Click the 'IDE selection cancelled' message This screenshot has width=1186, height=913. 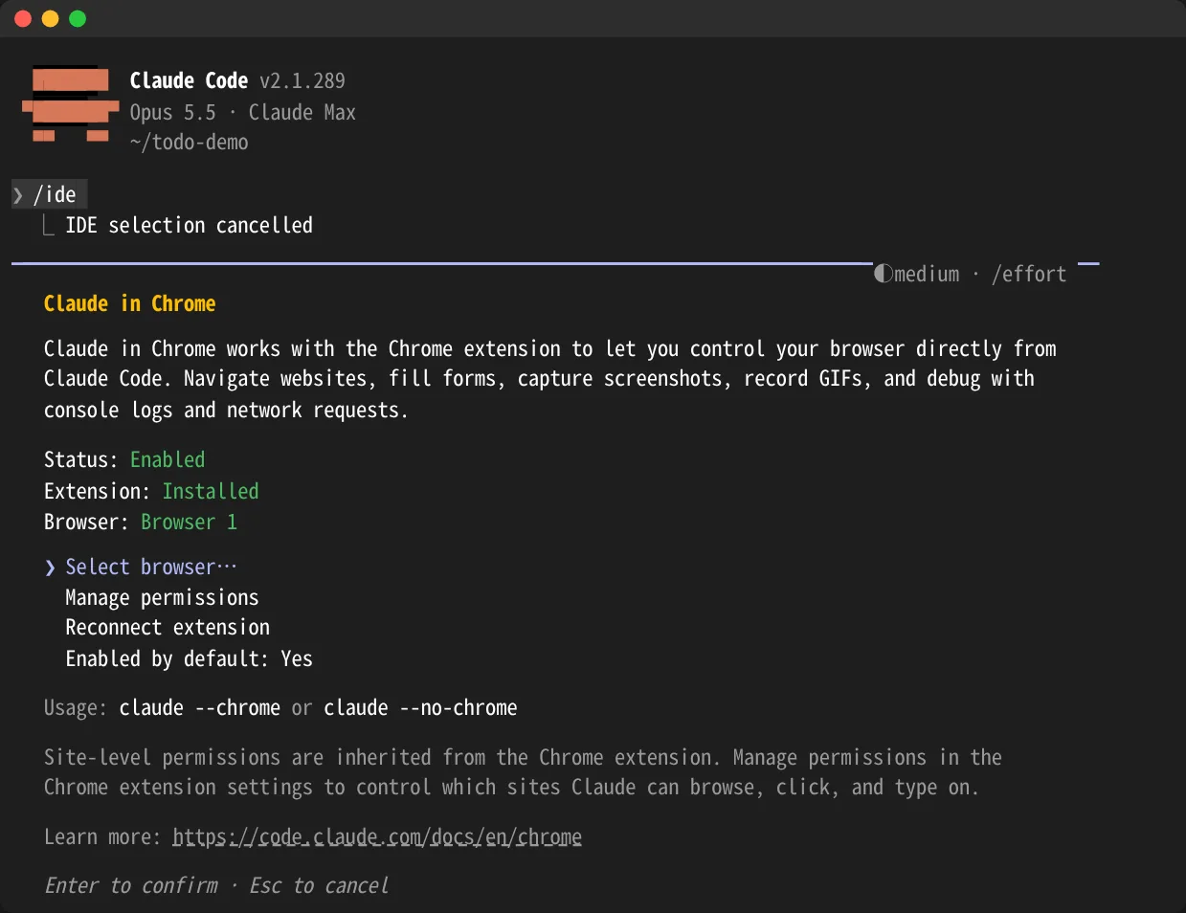click(189, 225)
